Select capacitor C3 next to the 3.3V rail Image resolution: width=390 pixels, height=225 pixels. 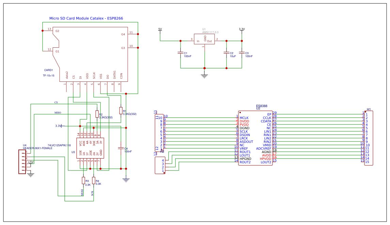(x=242, y=53)
